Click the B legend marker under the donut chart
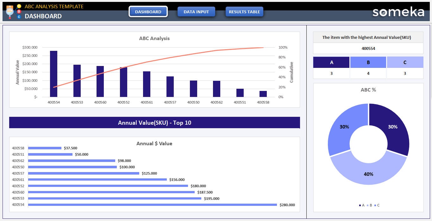This screenshot has width=432, height=221. point(367,205)
